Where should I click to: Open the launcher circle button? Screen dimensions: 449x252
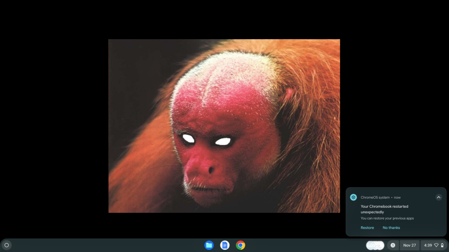point(7,245)
